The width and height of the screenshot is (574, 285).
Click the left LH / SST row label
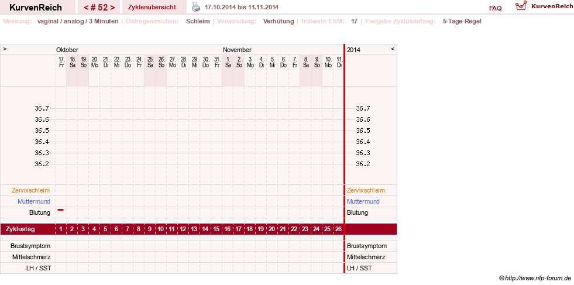tap(39, 268)
